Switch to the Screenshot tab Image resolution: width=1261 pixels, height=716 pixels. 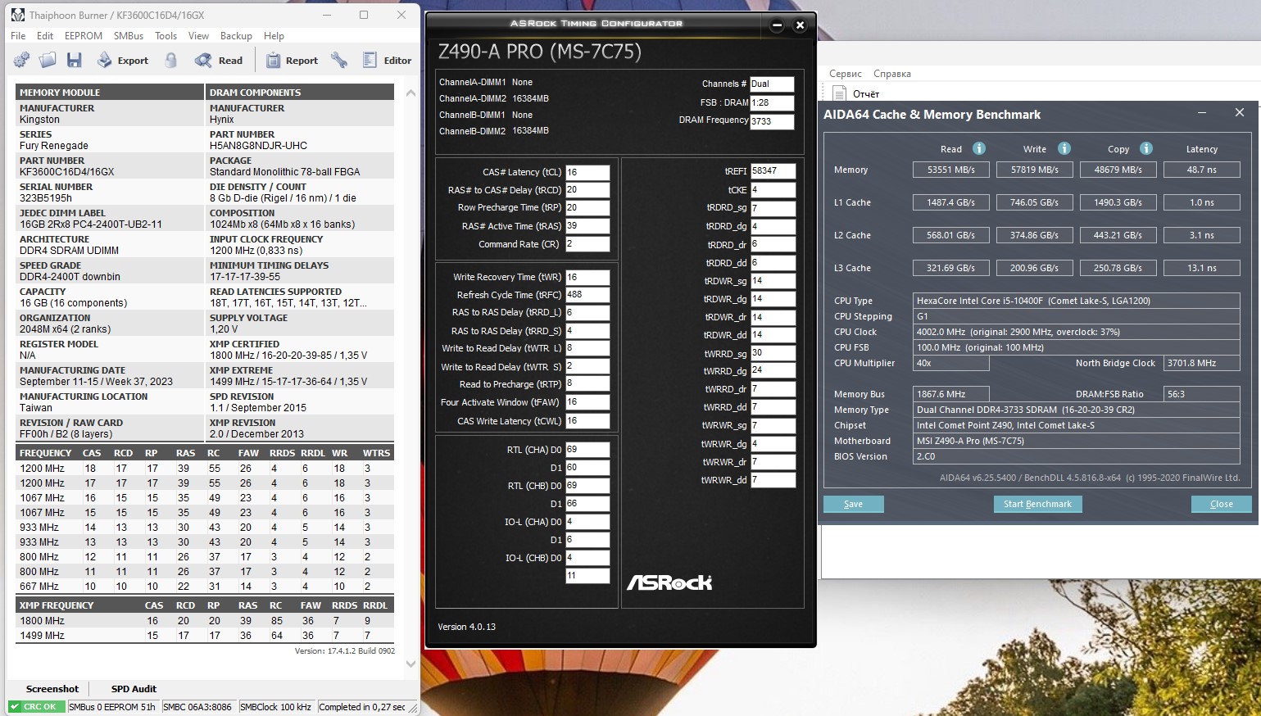pyautogui.click(x=52, y=689)
